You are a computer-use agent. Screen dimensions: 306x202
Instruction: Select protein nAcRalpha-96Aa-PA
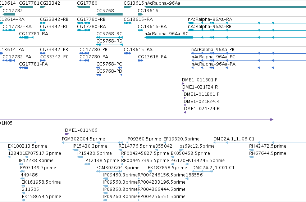tap(214, 64)
